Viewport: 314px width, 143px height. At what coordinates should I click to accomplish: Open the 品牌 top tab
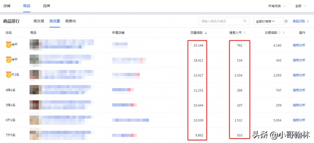(x=46, y=6)
